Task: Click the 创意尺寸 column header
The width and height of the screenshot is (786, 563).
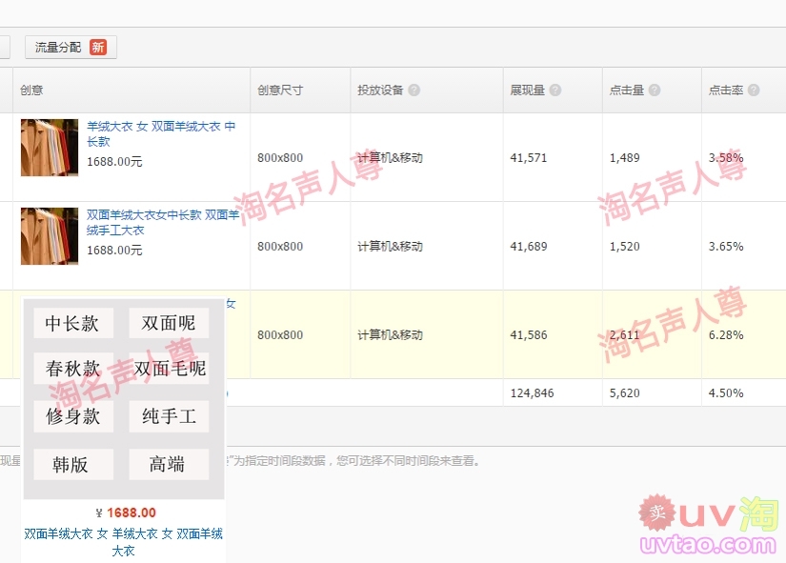Action: pyautogui.click(x=280, y=90)
